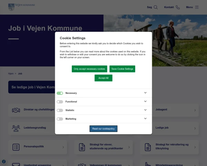Click the list icon beside Personalepolitik

[16, 147]
